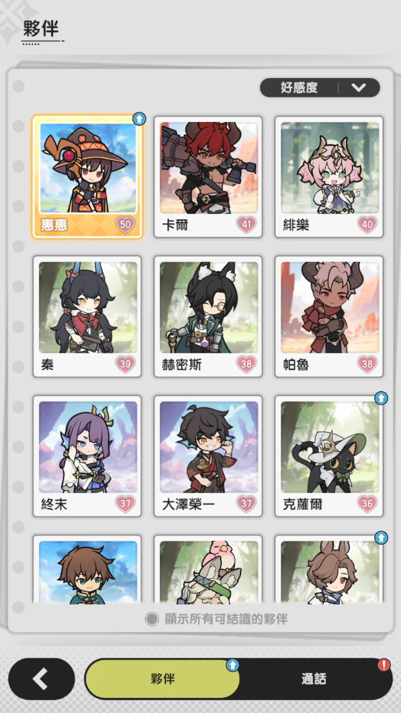Click blue arrow badge on 夥伴 tab
The height and width of the screenshot is (713, 401).
click(x=233, y=665)
